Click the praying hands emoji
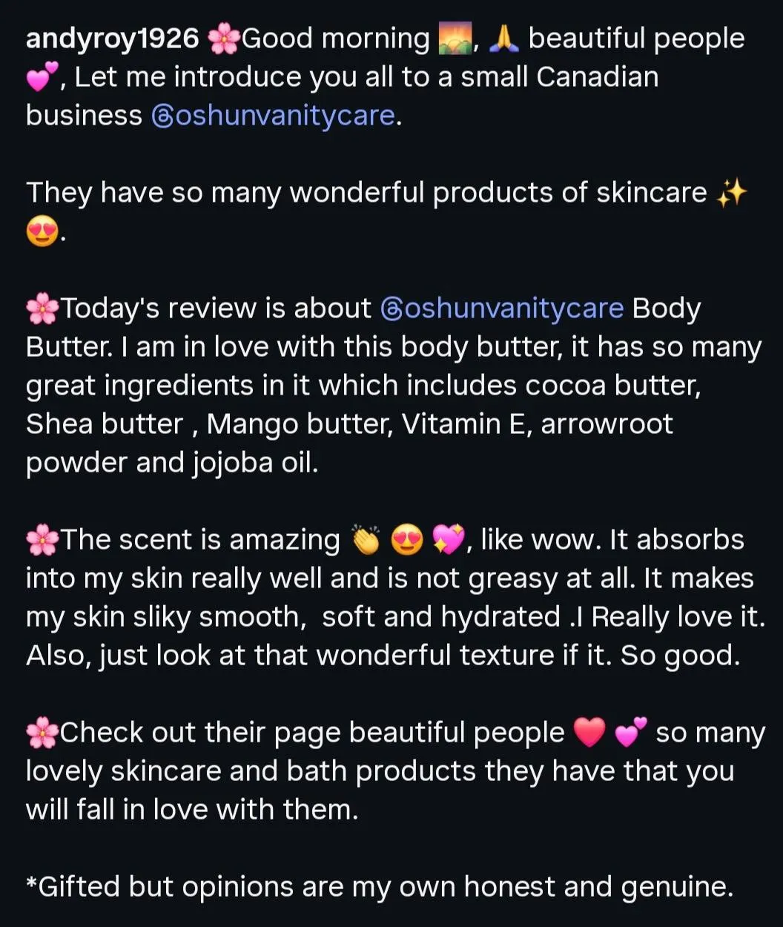 (504, 39)
